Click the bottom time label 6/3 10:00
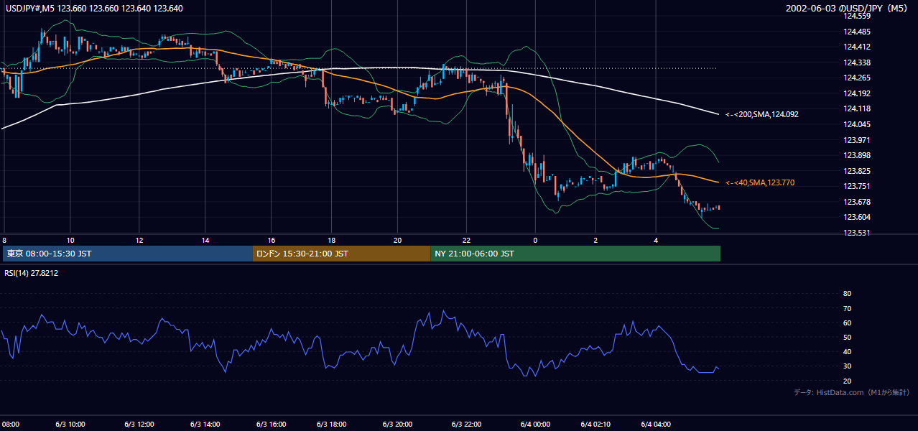 click(x=69, y=425)
